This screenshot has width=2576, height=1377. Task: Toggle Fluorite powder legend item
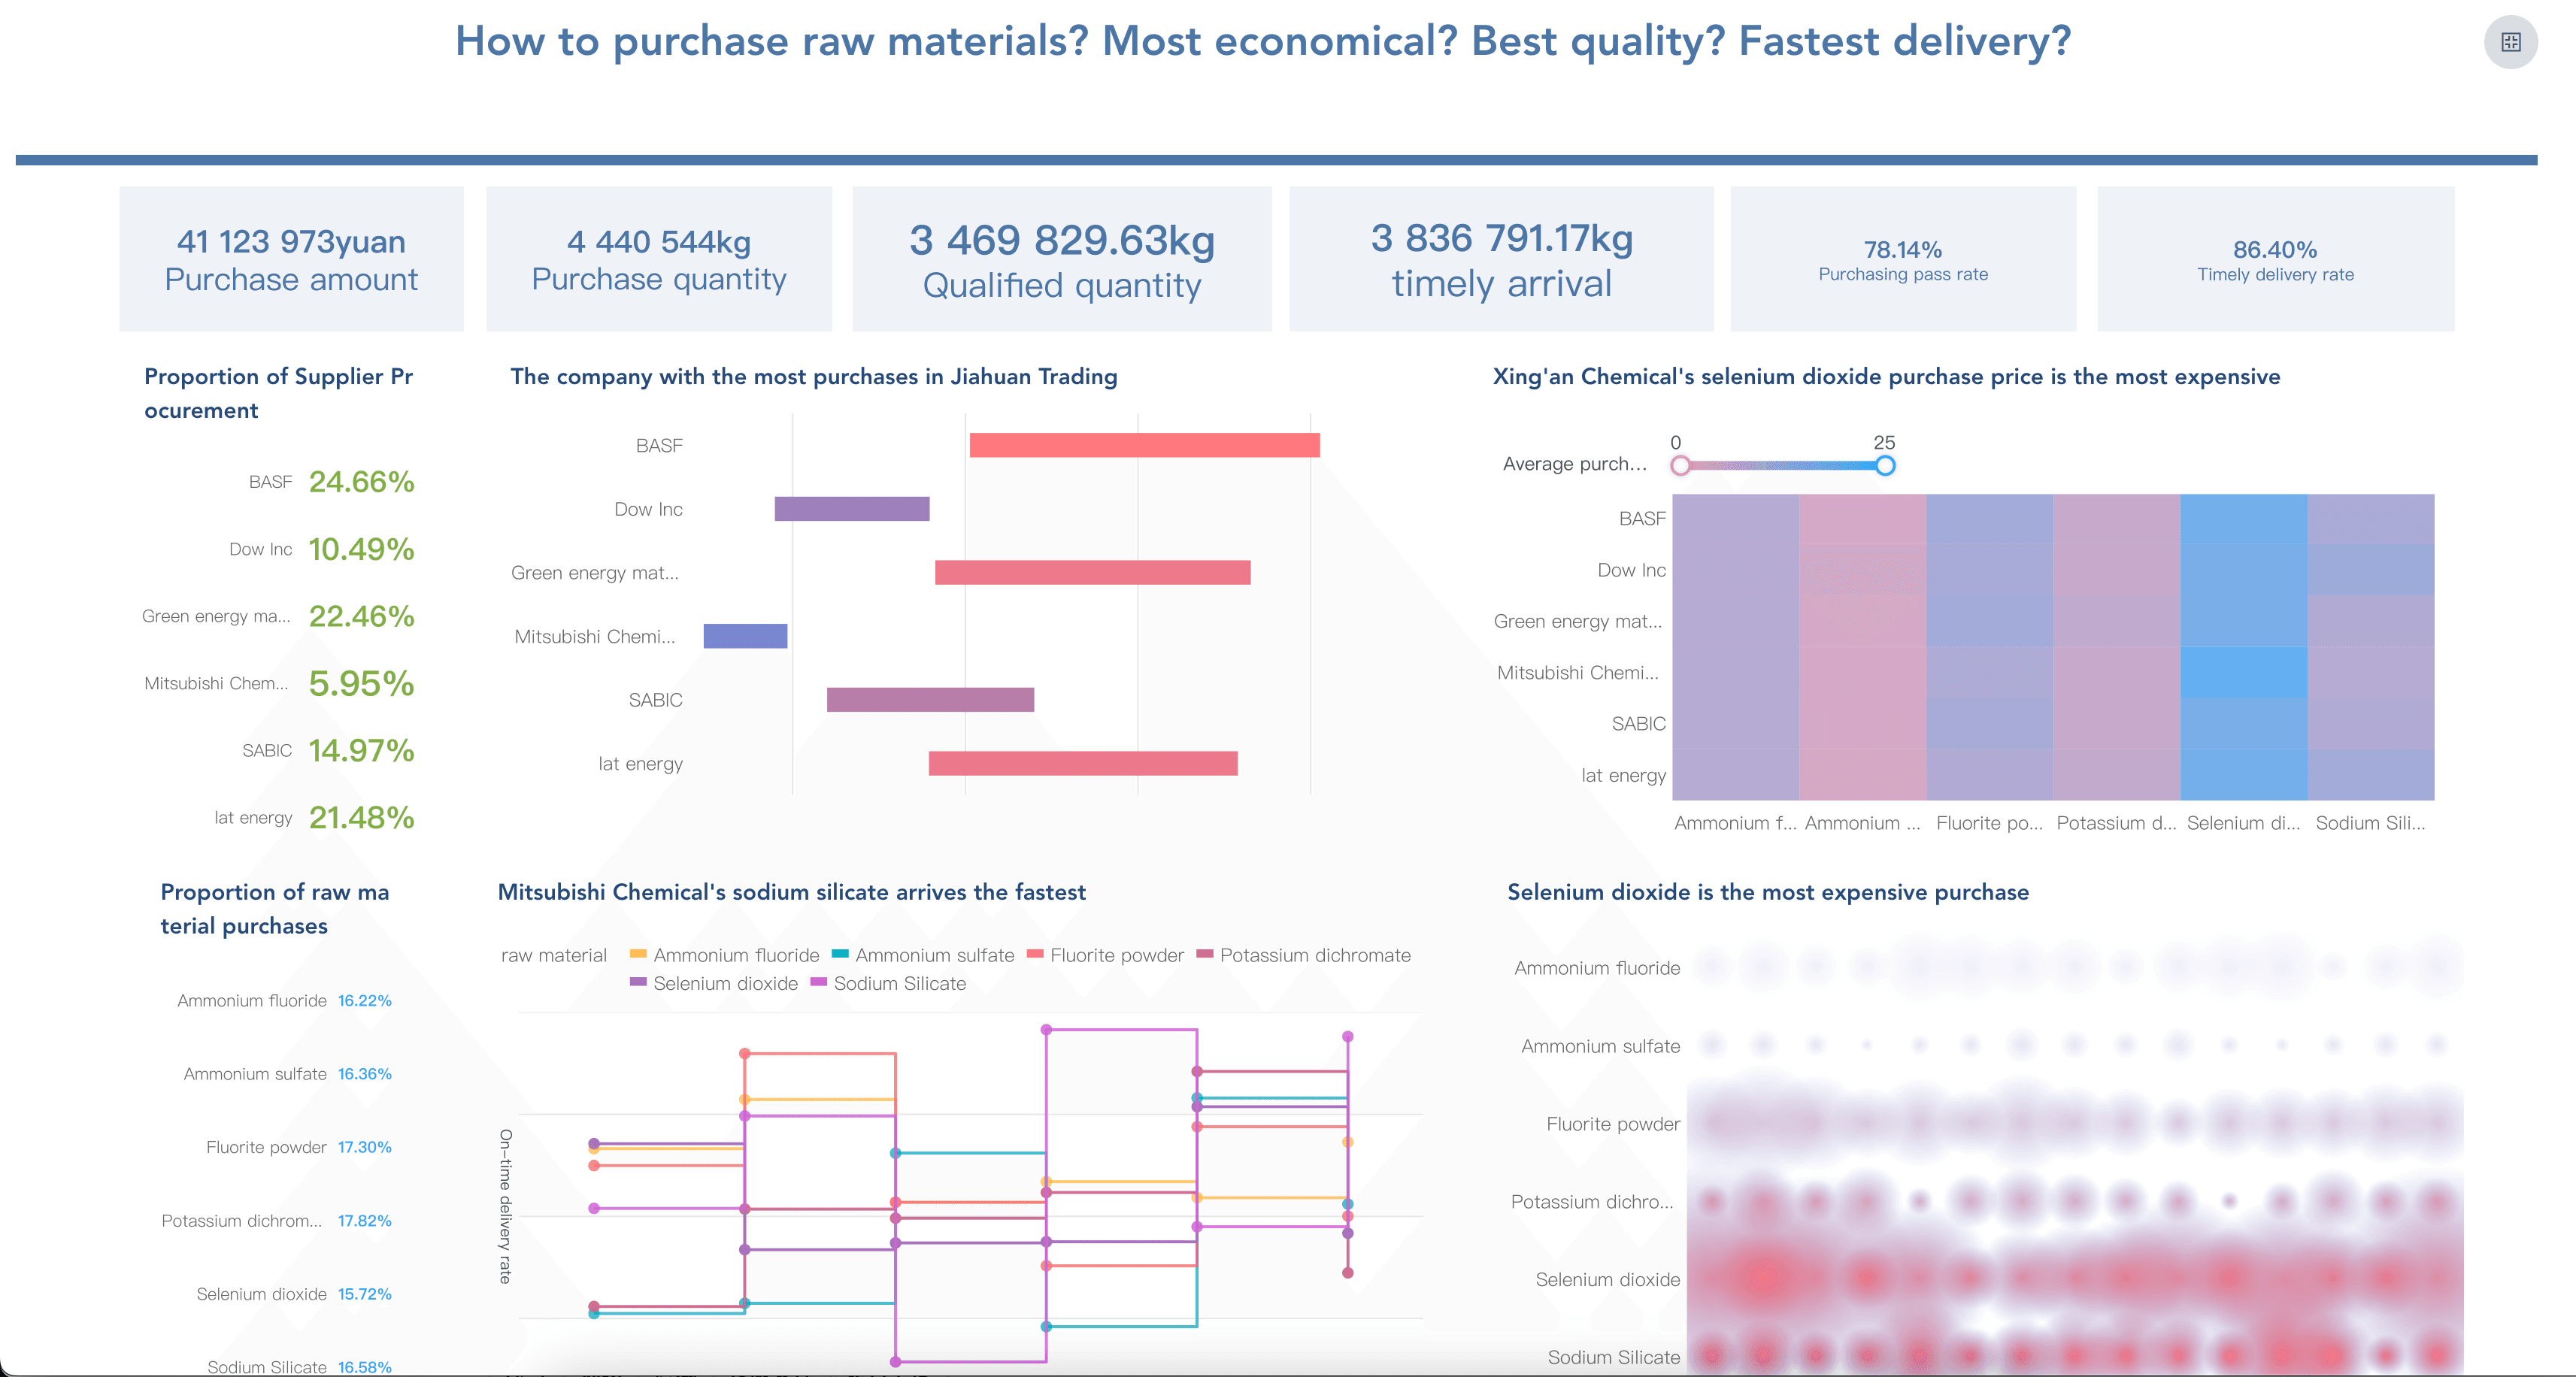[1105, 955]
